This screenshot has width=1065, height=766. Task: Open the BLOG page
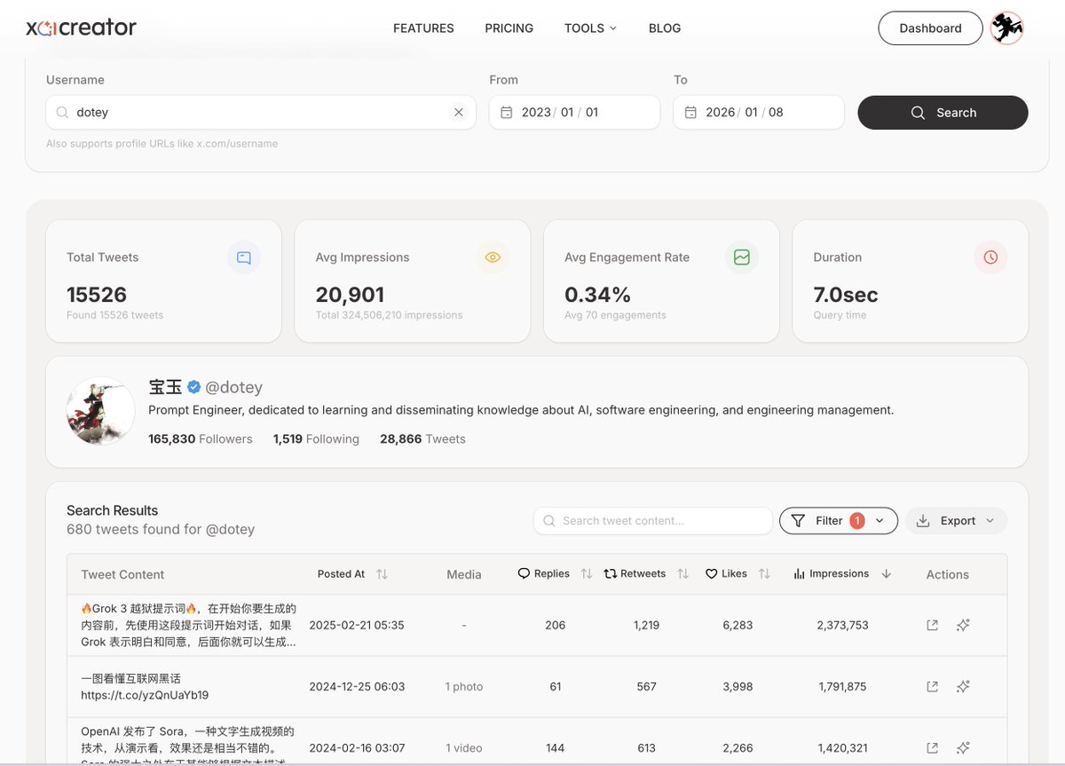tap(665, 28)
